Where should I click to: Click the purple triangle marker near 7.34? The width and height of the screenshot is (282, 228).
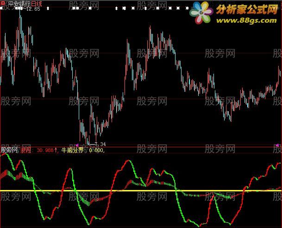[77, 145]
